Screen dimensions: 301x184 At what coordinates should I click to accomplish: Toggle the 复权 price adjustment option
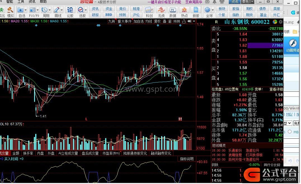(157, 21)
